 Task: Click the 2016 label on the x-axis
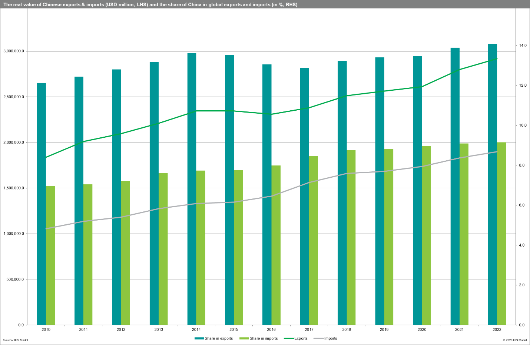[x=271, y=329]
